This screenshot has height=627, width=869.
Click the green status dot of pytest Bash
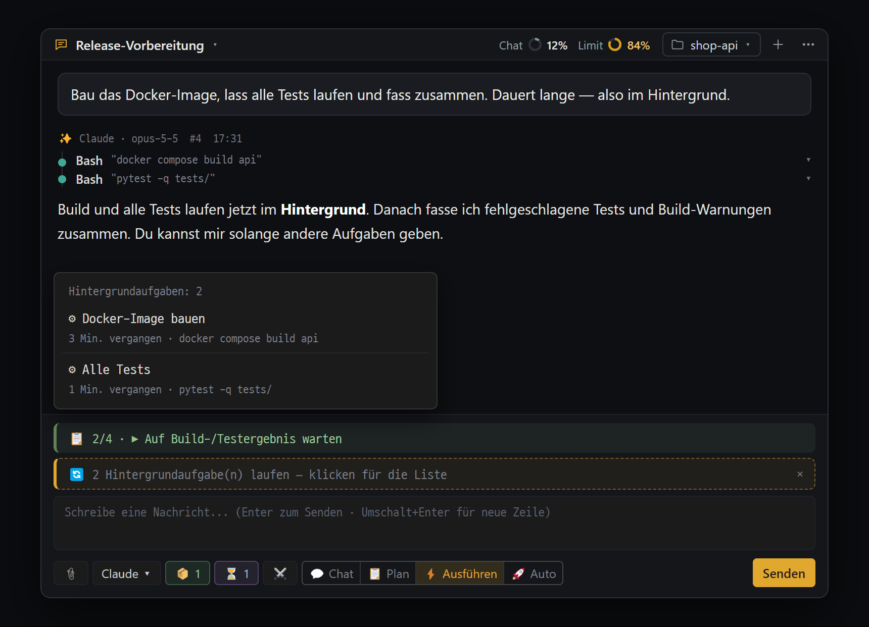pyautogui.click(x=62, y=179)
